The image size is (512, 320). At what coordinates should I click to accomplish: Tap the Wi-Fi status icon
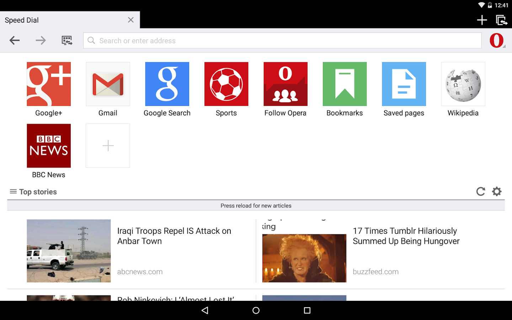tap(481, 5)
